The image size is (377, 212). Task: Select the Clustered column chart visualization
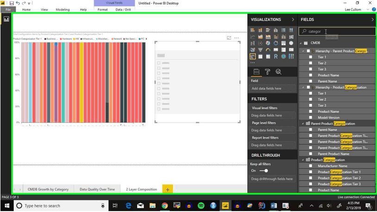pos(276,30)
